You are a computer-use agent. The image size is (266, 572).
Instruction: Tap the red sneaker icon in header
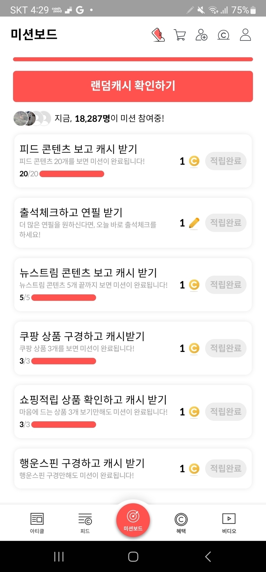[158, 35]
